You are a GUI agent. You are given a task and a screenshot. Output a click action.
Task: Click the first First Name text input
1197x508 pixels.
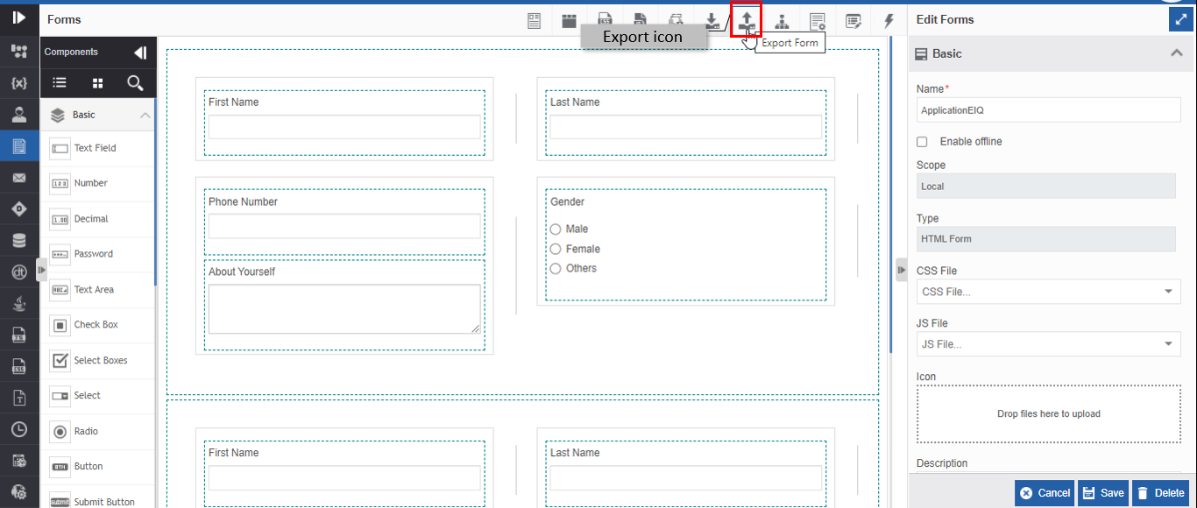click(344, 127)
